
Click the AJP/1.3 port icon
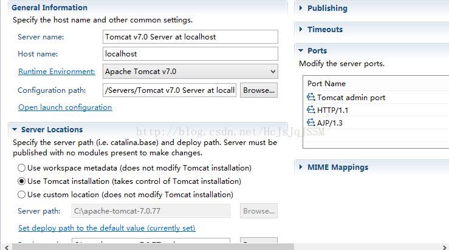click(311, 123)
